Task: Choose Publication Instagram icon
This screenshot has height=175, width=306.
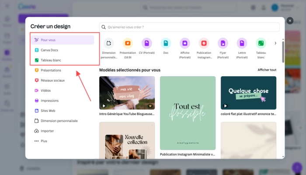Action: (204, 43)
